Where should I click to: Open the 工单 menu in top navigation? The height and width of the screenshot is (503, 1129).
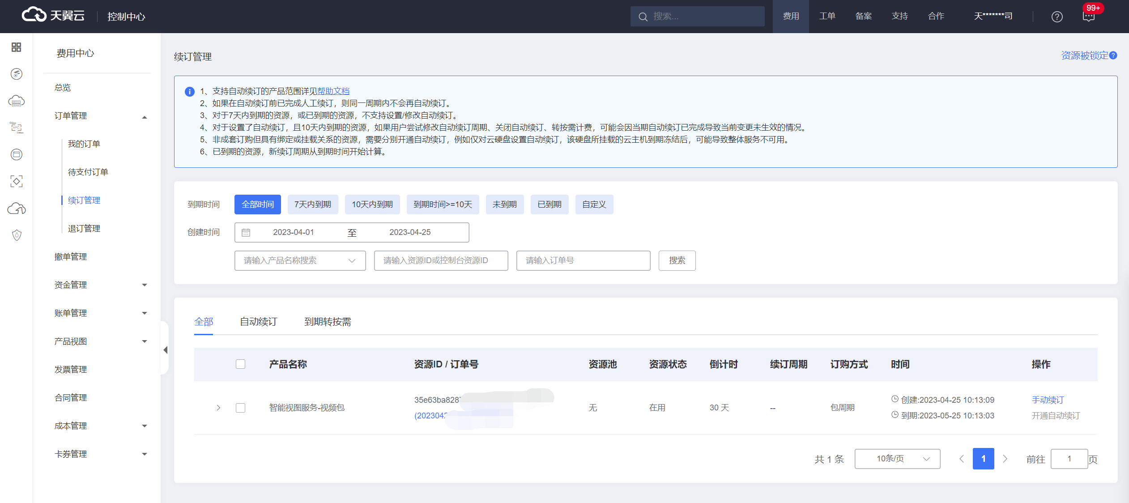point(827,16)
